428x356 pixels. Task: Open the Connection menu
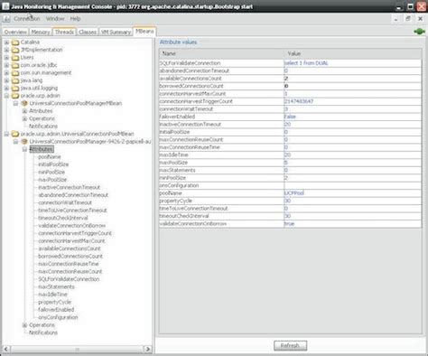pos(27,19)
